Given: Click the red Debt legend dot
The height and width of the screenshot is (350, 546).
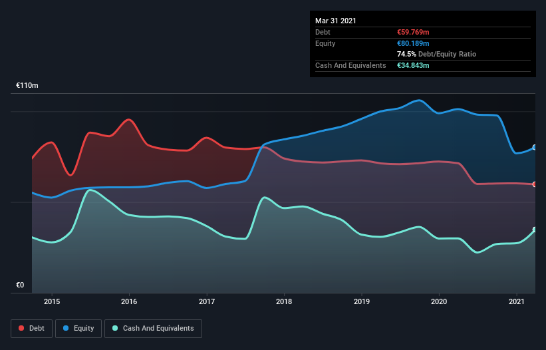Looking at the screenshot, I should coord(21,328).
